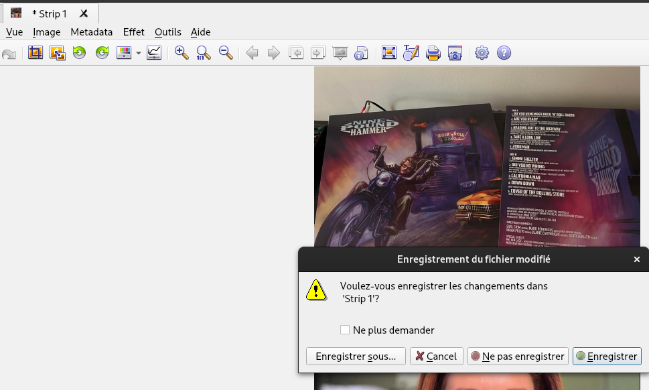Open the Metadata menu

[x=92, y=32]
